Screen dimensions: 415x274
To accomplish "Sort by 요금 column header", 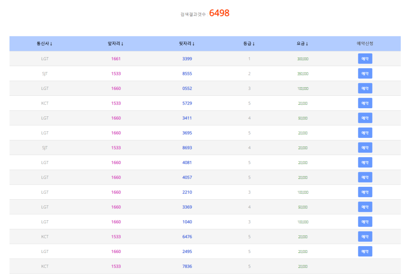I will tap(302, 43).
